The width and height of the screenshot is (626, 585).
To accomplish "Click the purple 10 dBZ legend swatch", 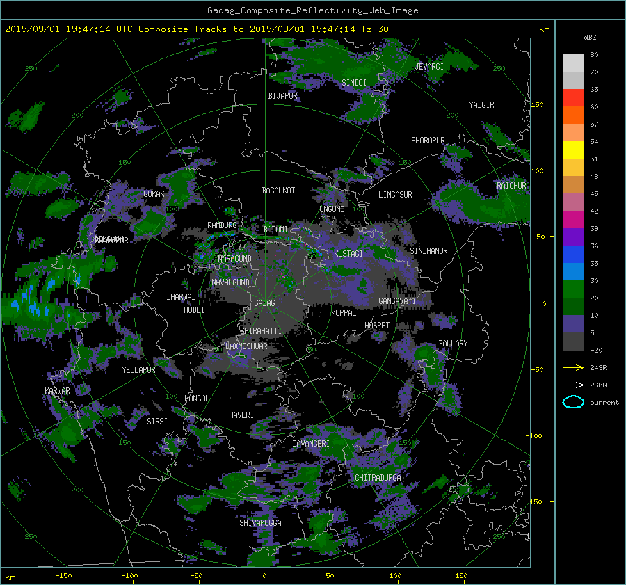I will (573, 323).
